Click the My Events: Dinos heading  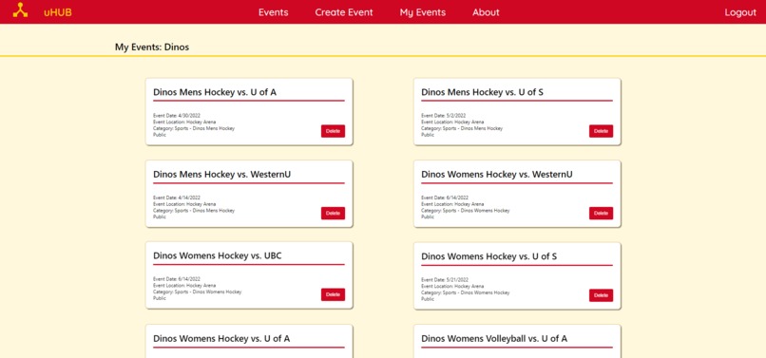(x=152, y=47)
